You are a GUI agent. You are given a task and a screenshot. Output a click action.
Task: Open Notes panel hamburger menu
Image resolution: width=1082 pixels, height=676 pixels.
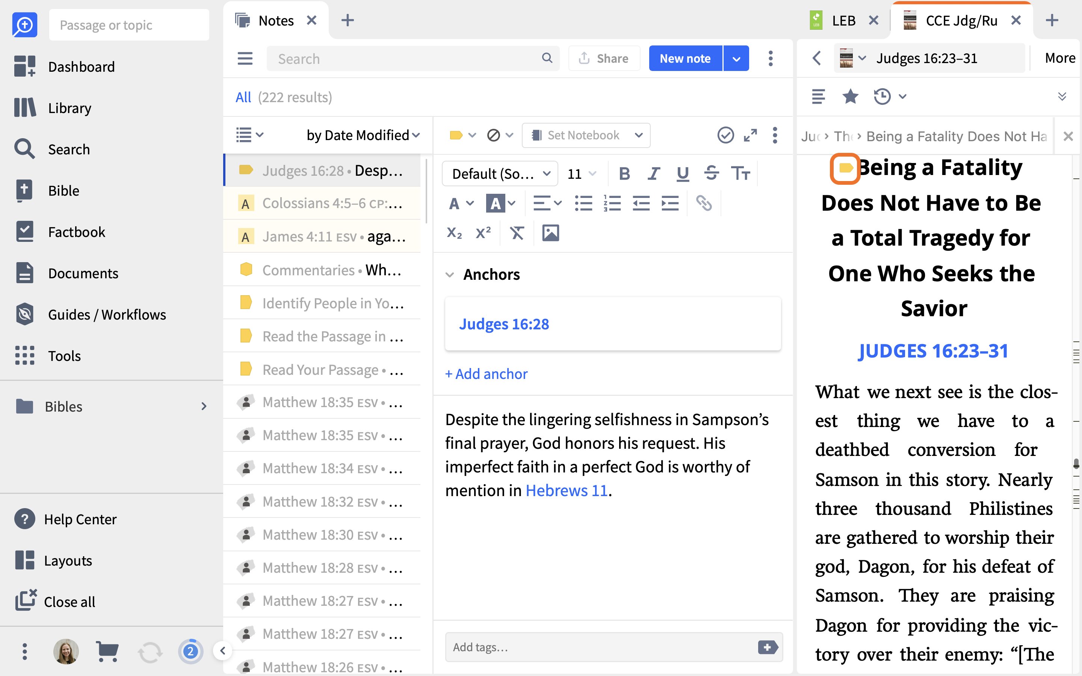click(245, 59)
